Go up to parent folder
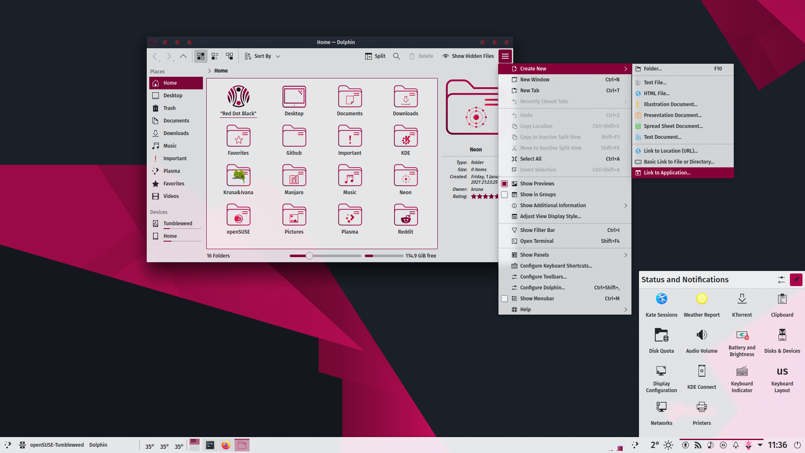This screenshot has height=453, width=805. [183, 56]
